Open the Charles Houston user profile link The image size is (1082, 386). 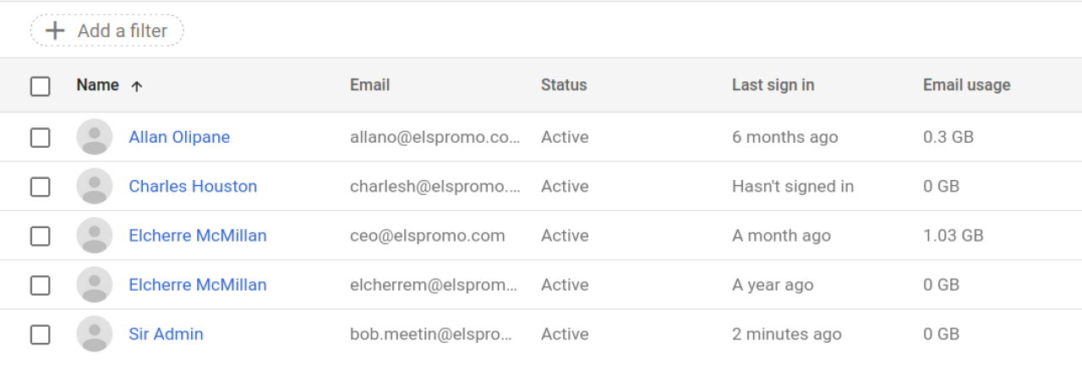pos(193,187)
